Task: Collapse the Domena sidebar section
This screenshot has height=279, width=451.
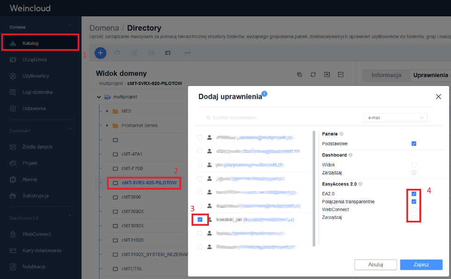Action: (x=70, y=26)
